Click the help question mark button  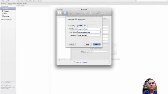click(109, 62)
